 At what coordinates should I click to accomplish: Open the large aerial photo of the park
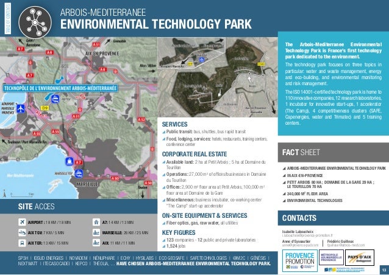point(218,77)
